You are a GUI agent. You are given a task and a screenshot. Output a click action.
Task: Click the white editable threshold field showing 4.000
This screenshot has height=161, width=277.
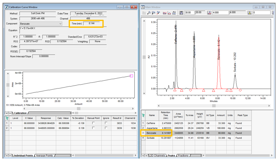pyautogui.click(x=220, y=13)
